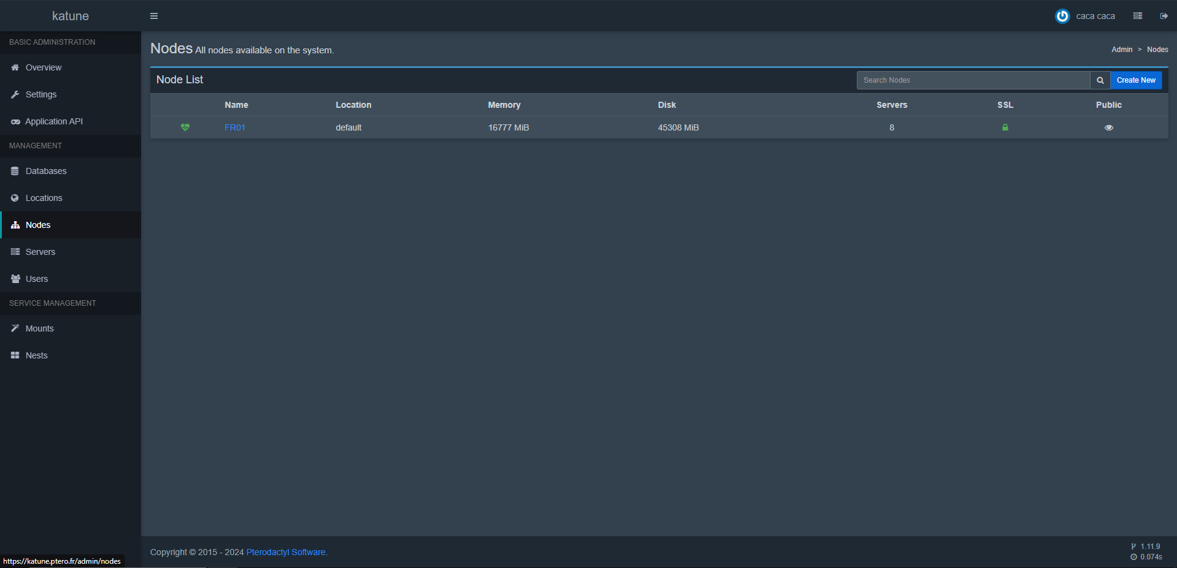The image size is (1177, 568).
Task: Open Mounts in the sidebar
Action: tap(71, 328)
